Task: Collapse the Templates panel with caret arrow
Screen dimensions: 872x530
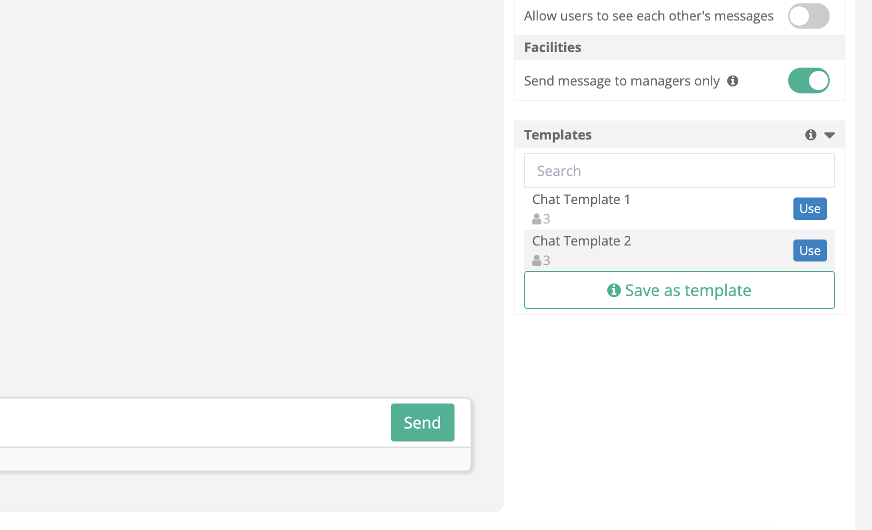Action: [829, 135]
